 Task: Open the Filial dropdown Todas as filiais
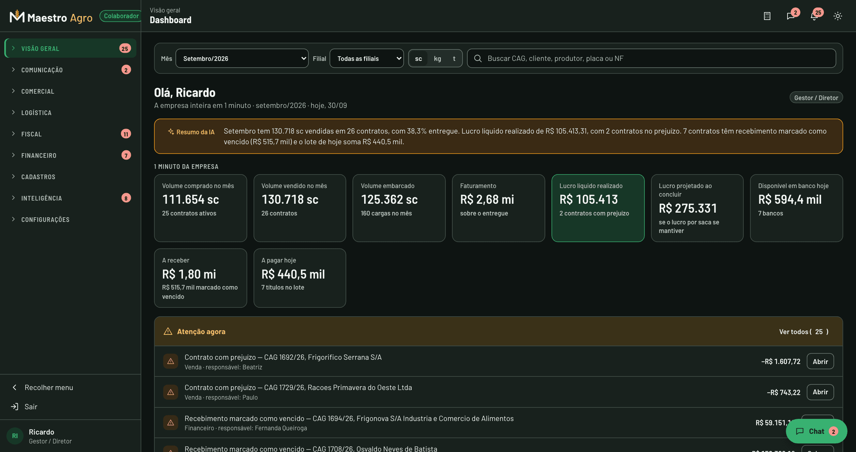point(367,58)
